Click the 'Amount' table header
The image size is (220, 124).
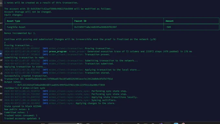[x=170, y=21]
